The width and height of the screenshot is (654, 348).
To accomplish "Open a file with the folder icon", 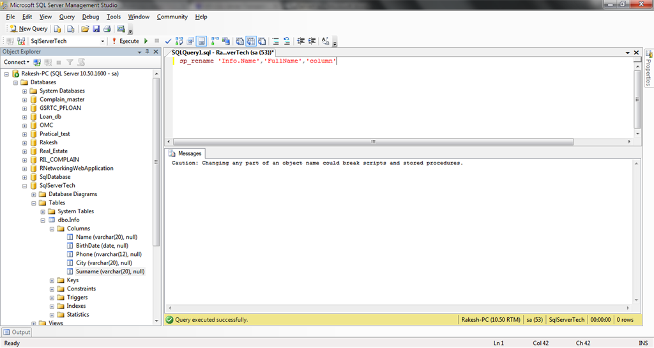I will tap(85, 29).
